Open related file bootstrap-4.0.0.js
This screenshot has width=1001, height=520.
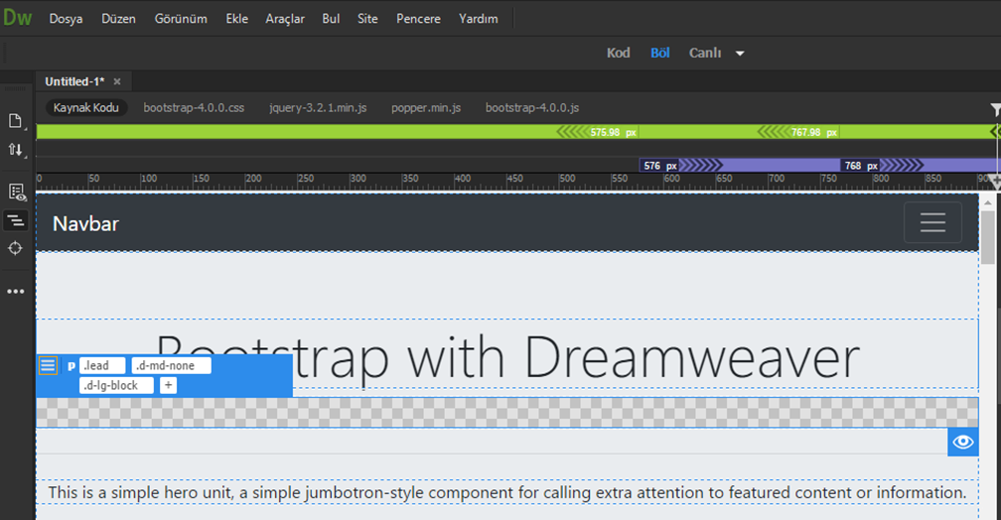click(532, 107)
